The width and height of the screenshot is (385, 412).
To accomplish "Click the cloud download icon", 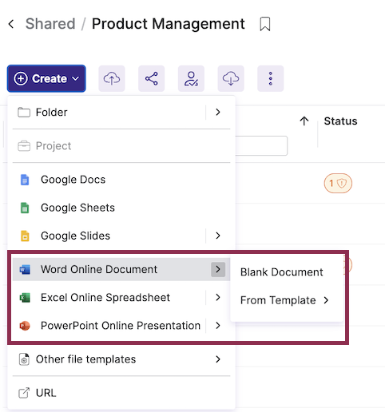I will click(x=231, y=78).
